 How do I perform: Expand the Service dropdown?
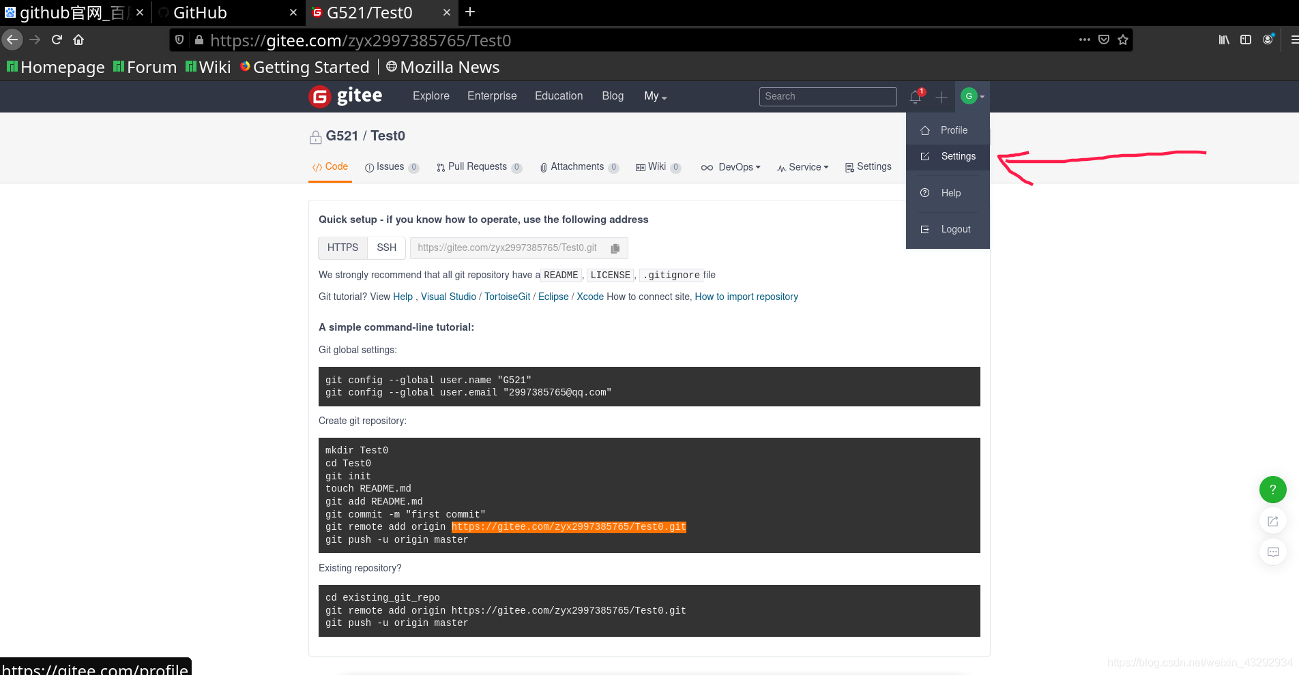click(802, 167)
